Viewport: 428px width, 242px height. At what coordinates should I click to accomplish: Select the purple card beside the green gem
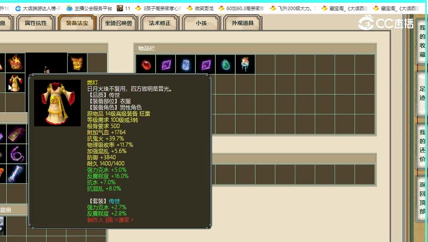point(205,64)
